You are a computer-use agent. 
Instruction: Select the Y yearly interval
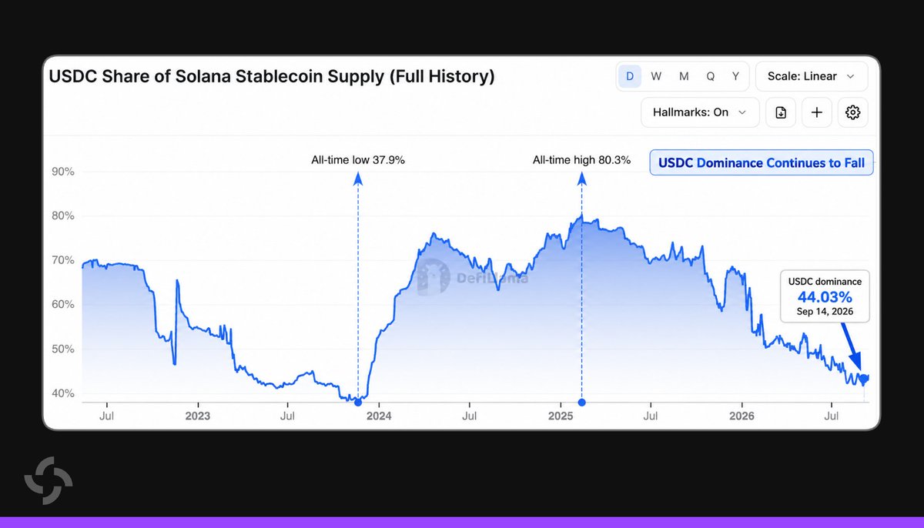coord(735,76)
